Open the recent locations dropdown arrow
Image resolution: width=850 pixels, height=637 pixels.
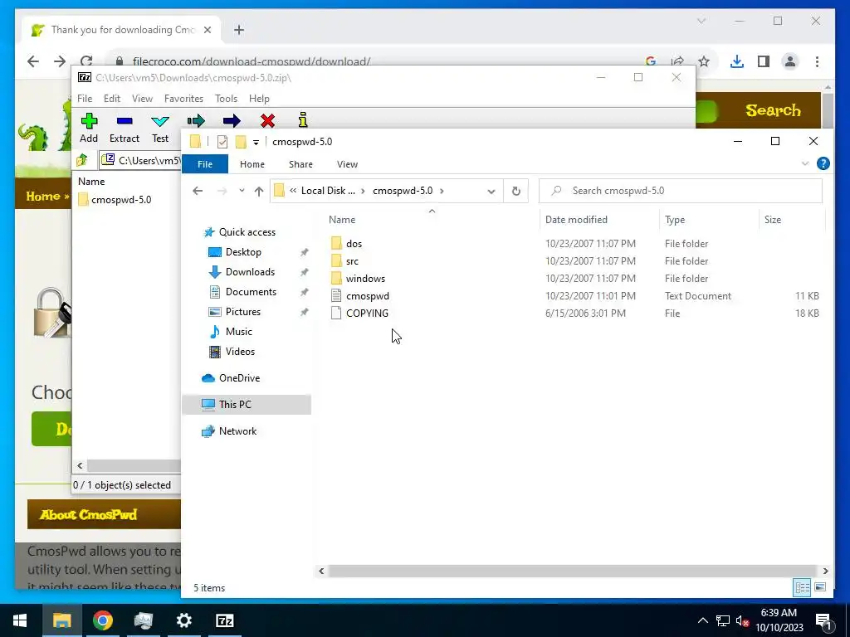tap(242, 191)
